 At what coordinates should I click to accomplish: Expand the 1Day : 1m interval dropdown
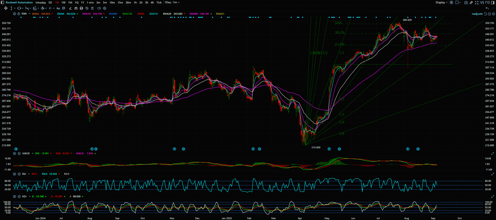point(172,2)
